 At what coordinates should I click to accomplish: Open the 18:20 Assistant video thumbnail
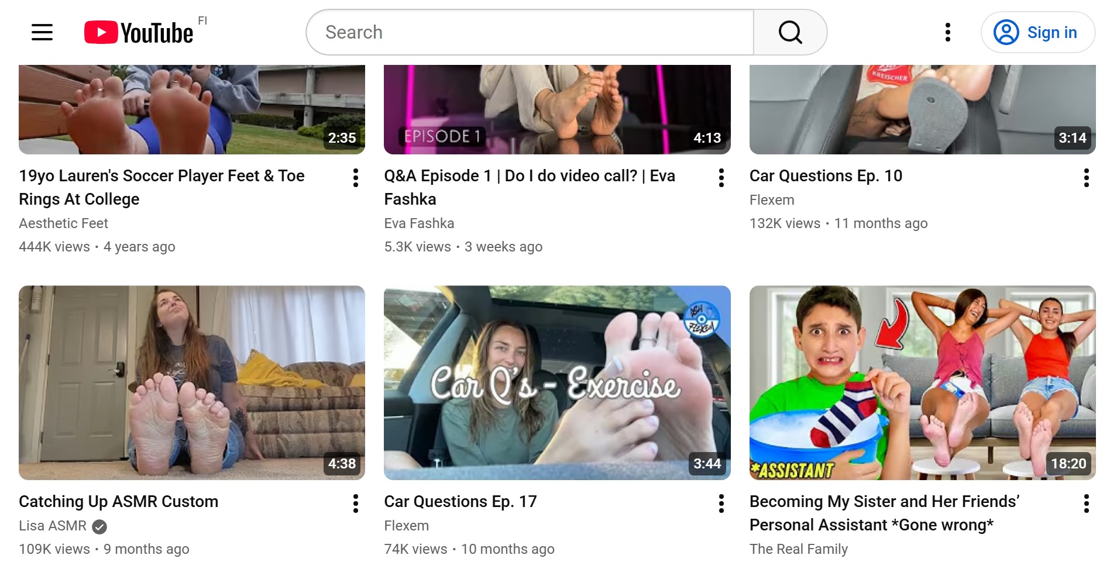coord(923,382)
